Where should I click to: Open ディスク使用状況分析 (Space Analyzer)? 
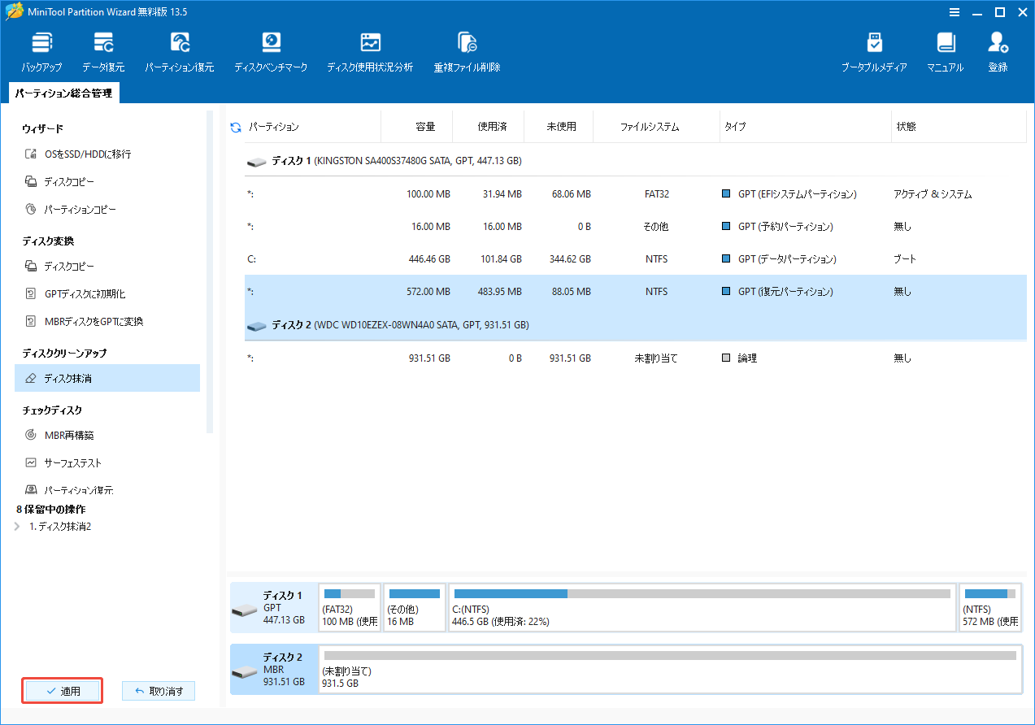point(370,49)
